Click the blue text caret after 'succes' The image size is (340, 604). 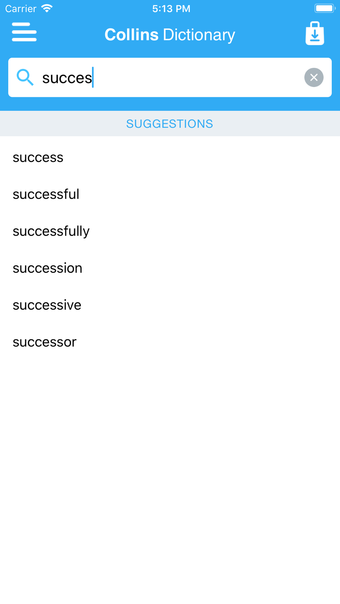93,77
